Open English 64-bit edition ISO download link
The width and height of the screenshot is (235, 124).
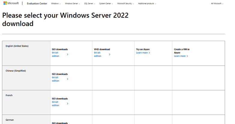tap(56, 54)
